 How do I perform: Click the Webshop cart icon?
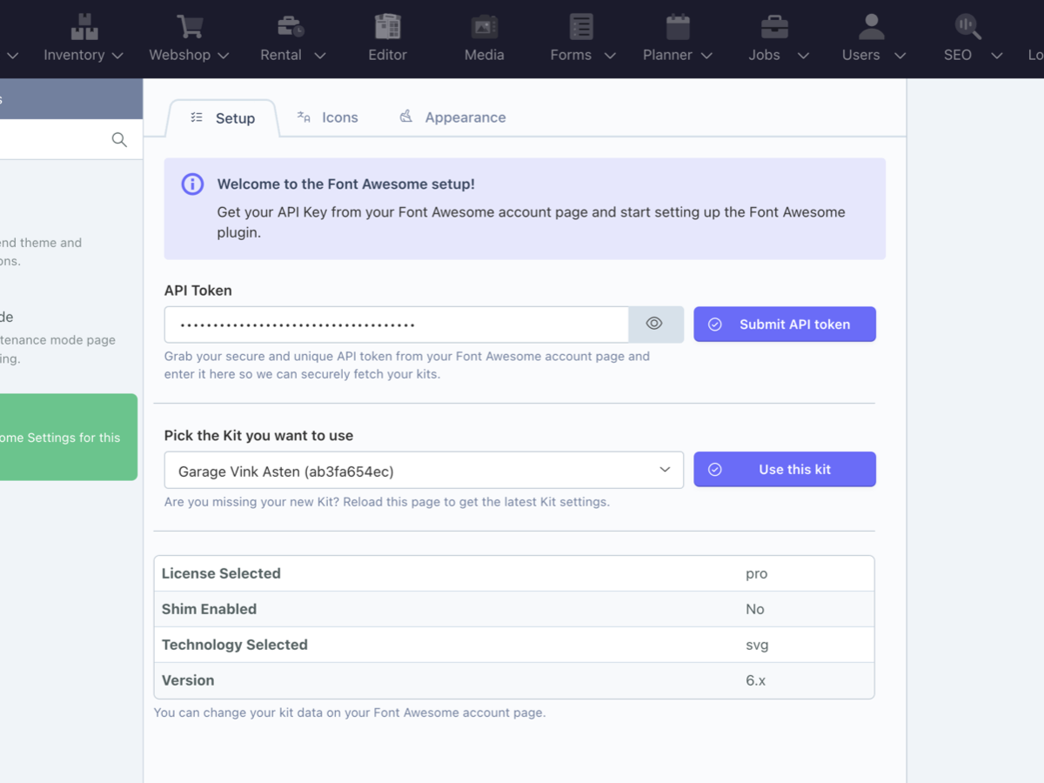click(x=190, y=26)
